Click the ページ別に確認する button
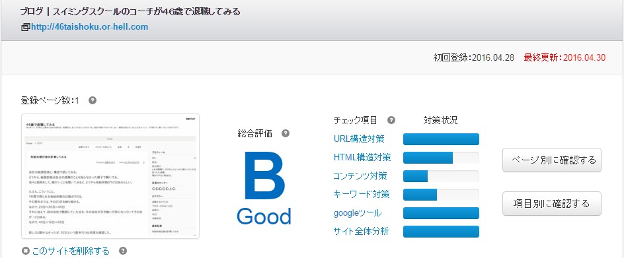This screenshot has height=258, width=624. 551,160
